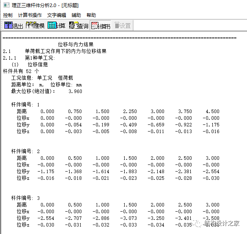The image size is (247, 234).
Task: Click the text 杆件共有 52 个
Action: point(21,71)
